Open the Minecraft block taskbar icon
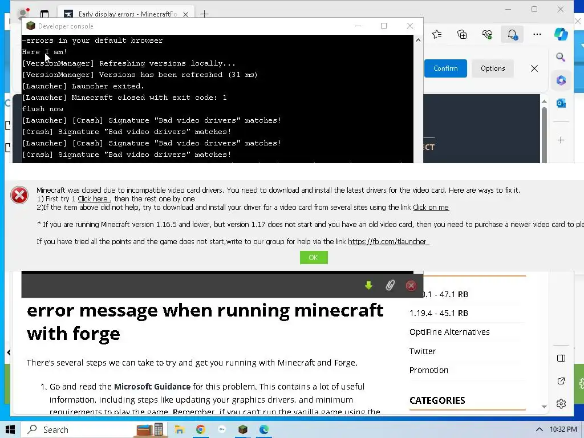Screen dimensions: 584x438 click(x=242, y=429)
